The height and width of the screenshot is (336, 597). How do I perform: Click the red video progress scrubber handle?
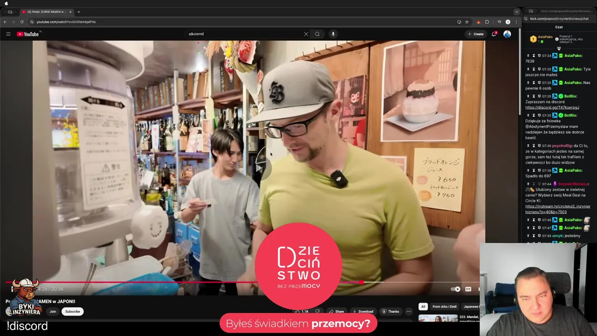click(361, 282)
